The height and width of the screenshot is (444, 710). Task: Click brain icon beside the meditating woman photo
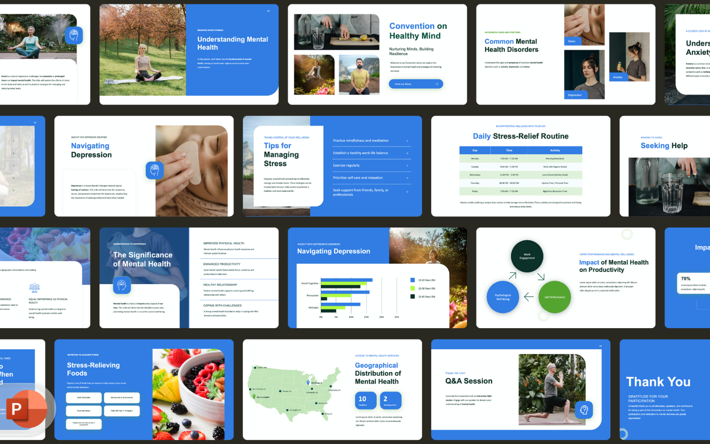pos(74,35)
